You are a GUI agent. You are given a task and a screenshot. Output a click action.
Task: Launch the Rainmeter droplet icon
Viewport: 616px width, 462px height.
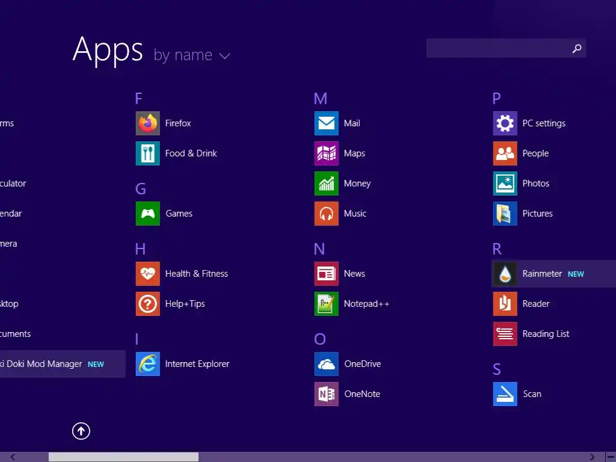(505, 274)
